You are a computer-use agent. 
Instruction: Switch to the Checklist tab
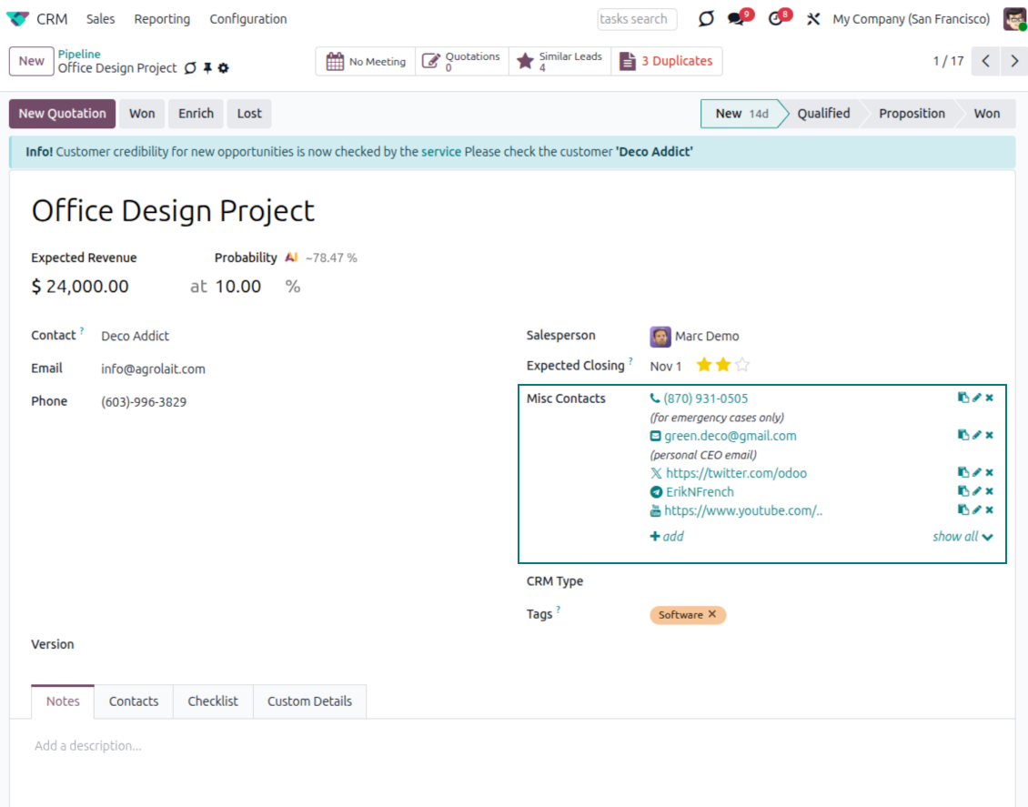point(213,701)
